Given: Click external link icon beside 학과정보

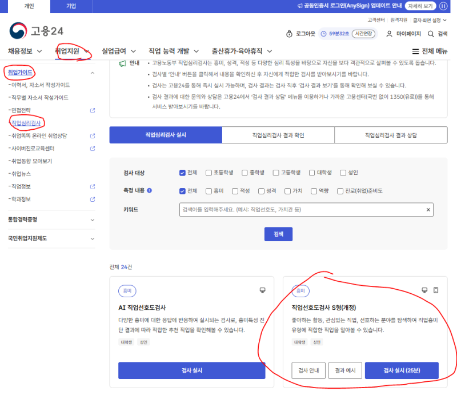Looking at the screenshot, I should pyautogui.click(x=93, y=200).
